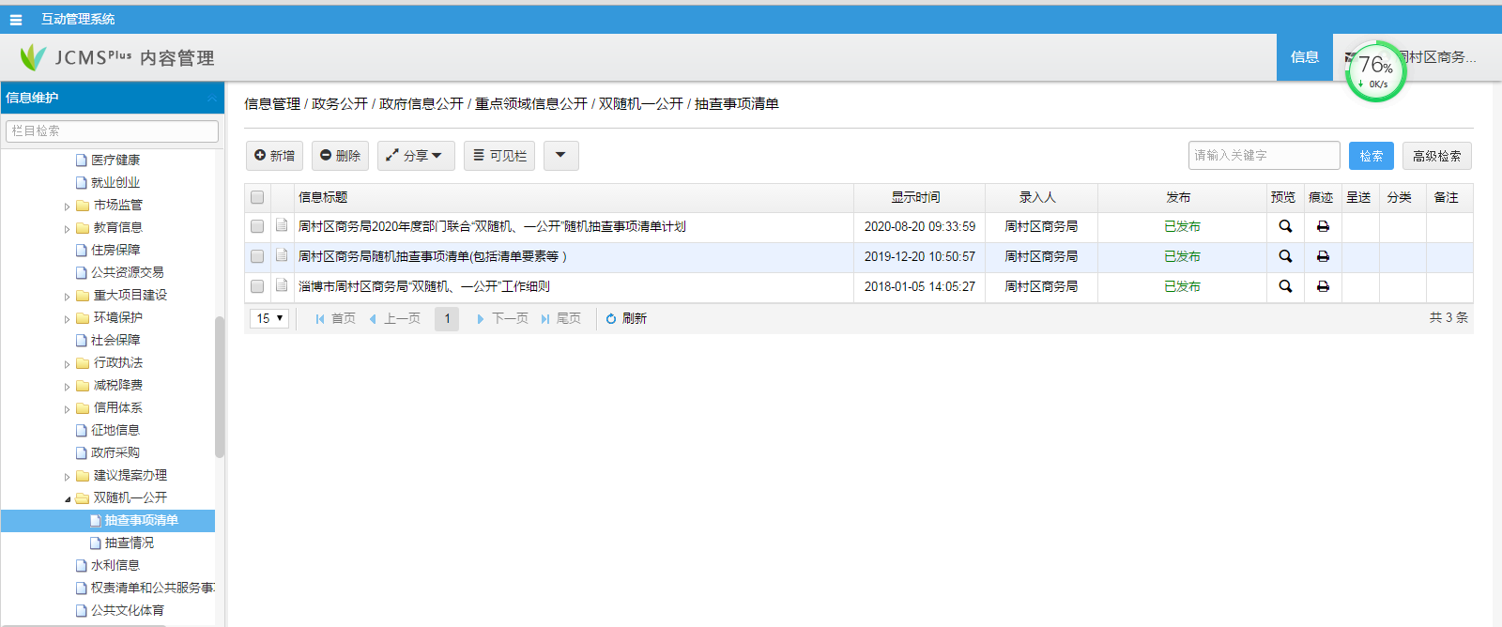Switch to the 信息 tab

point(1305,57)
